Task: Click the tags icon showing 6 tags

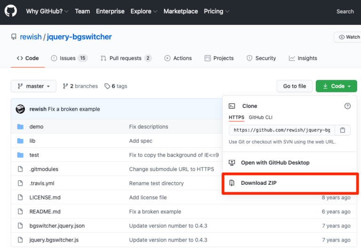Action: click(x=107, y=86)
